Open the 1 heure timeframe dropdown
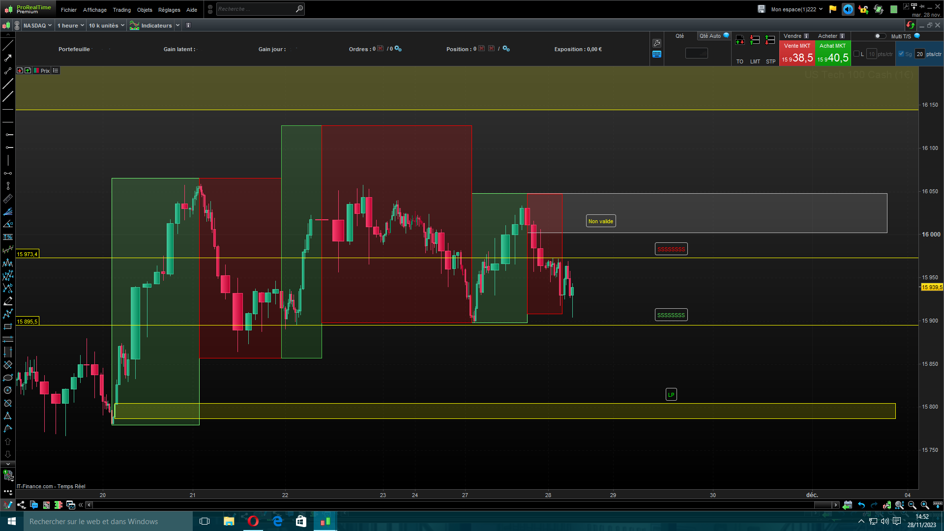The image size is (944, 531). [71, 26]
